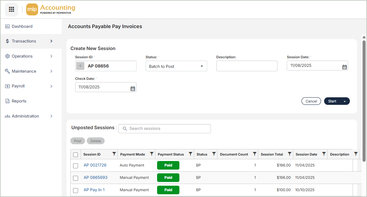This screenshot has height=197, width=367.
Task: Check the select-all header checkbox
Action: [x=75, y=155]
